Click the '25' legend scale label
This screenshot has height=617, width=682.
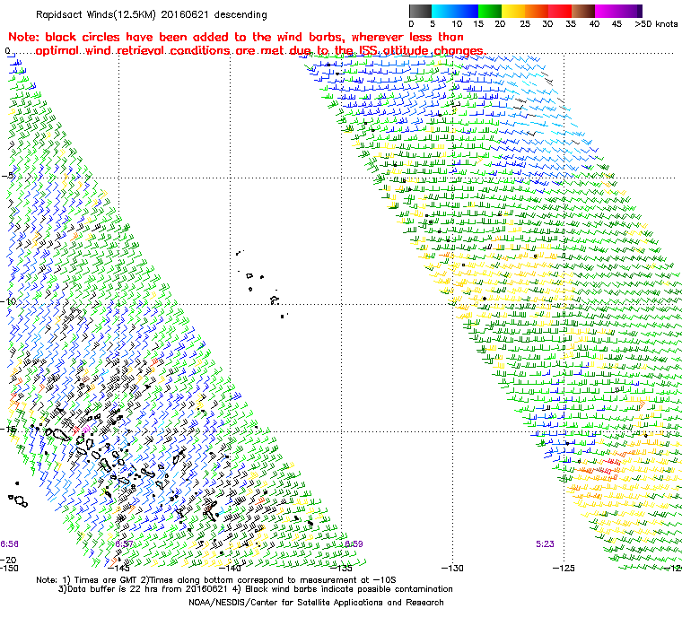point(525,24)
